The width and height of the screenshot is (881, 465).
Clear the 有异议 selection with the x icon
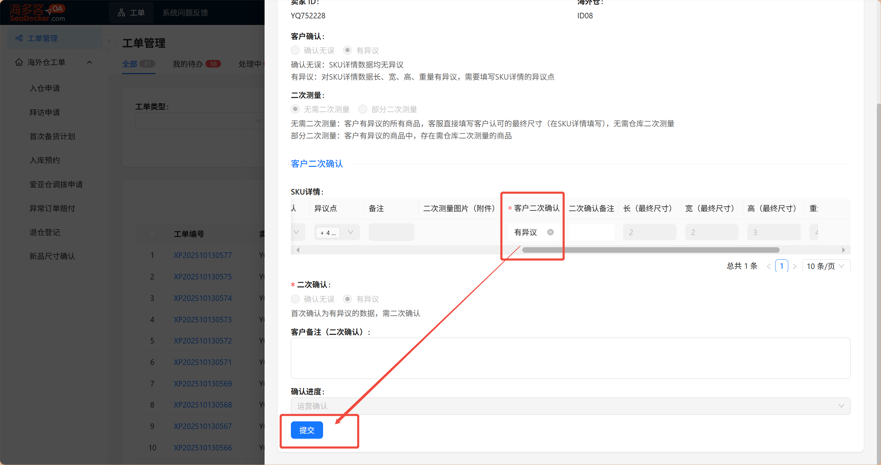550,232
